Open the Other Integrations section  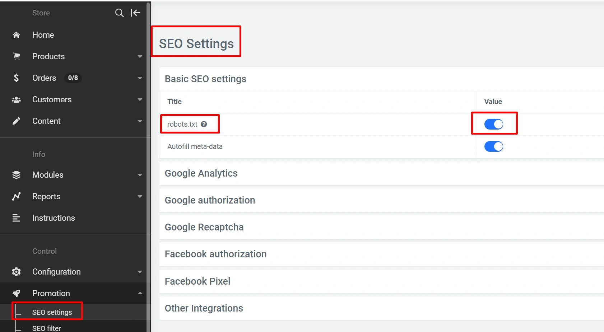[x=204, y=308]
